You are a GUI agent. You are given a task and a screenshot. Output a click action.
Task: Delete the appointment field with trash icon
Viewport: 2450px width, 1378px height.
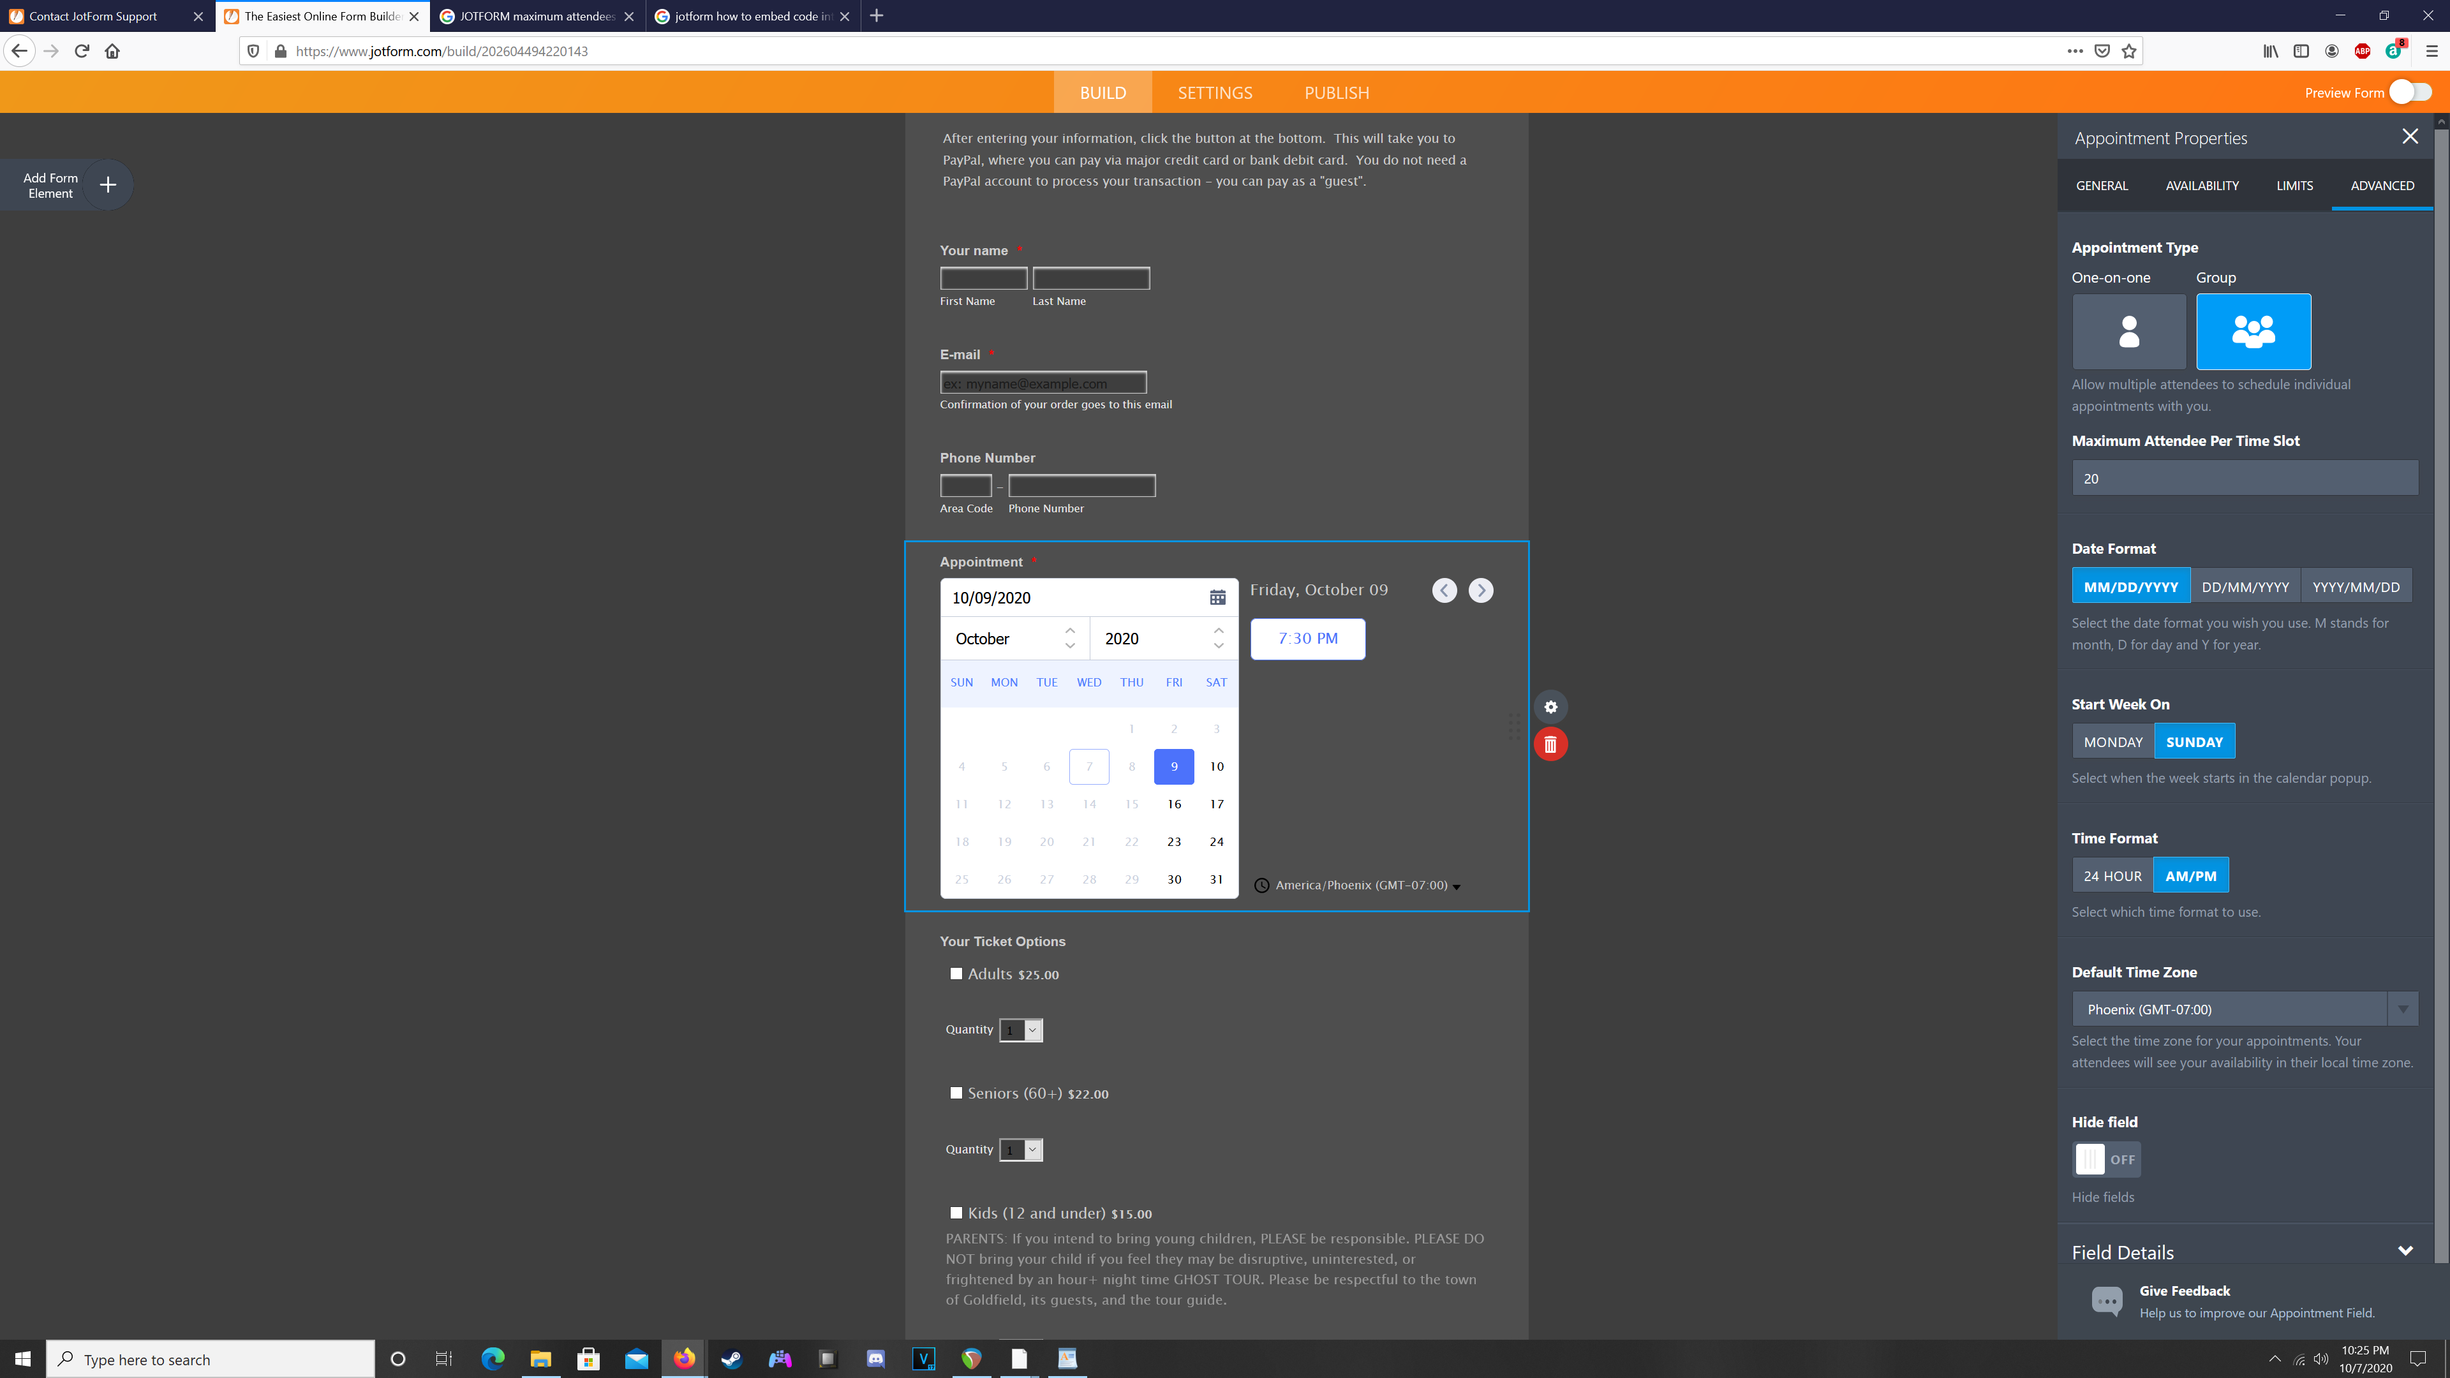1550,744
